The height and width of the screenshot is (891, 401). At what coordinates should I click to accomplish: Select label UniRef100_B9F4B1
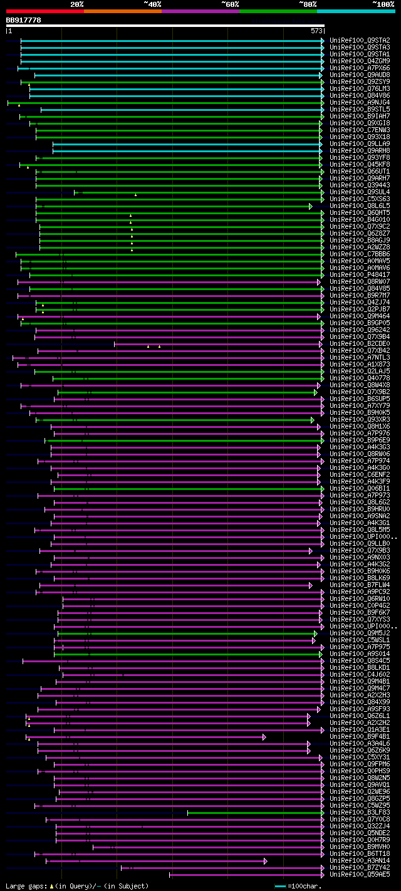(x=360, y=737)
